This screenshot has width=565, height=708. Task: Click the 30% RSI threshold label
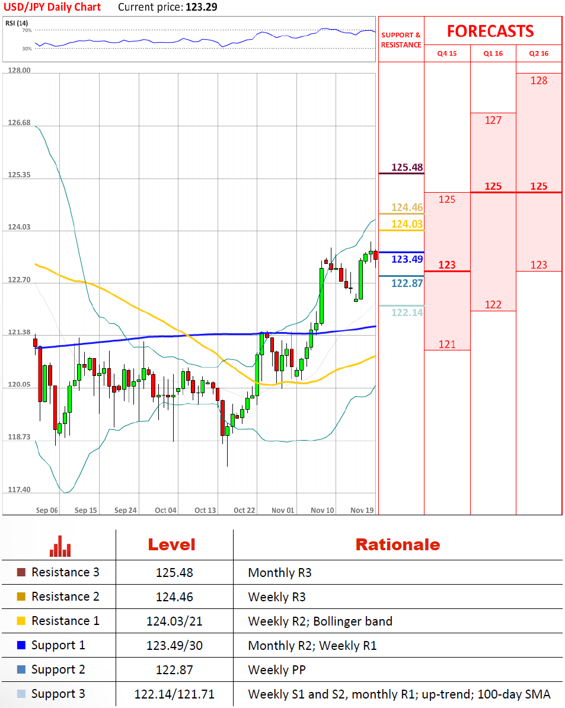click(27, 48)
